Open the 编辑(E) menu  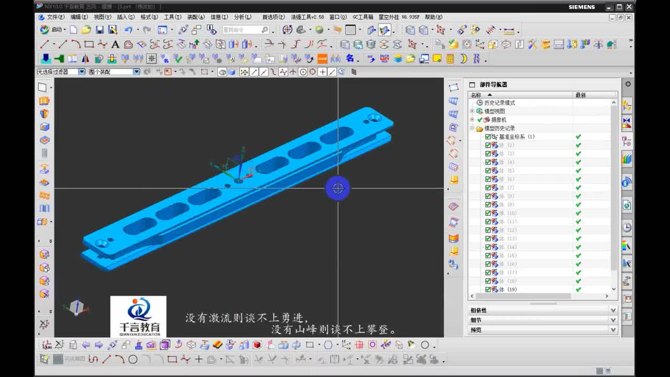click(79, 17)
